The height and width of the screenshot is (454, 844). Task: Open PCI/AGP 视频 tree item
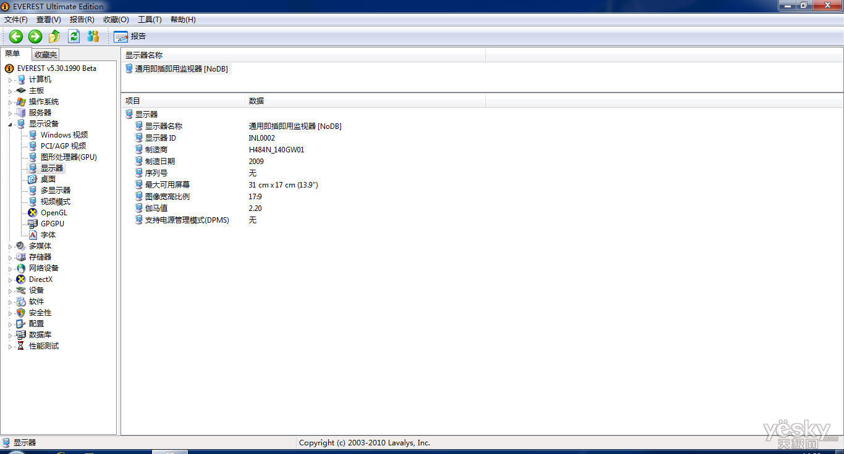64,146
